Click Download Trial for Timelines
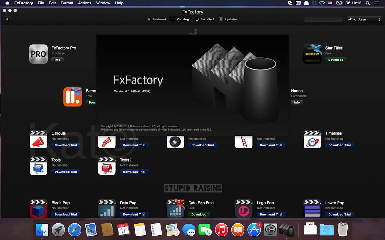 [339, 145]
